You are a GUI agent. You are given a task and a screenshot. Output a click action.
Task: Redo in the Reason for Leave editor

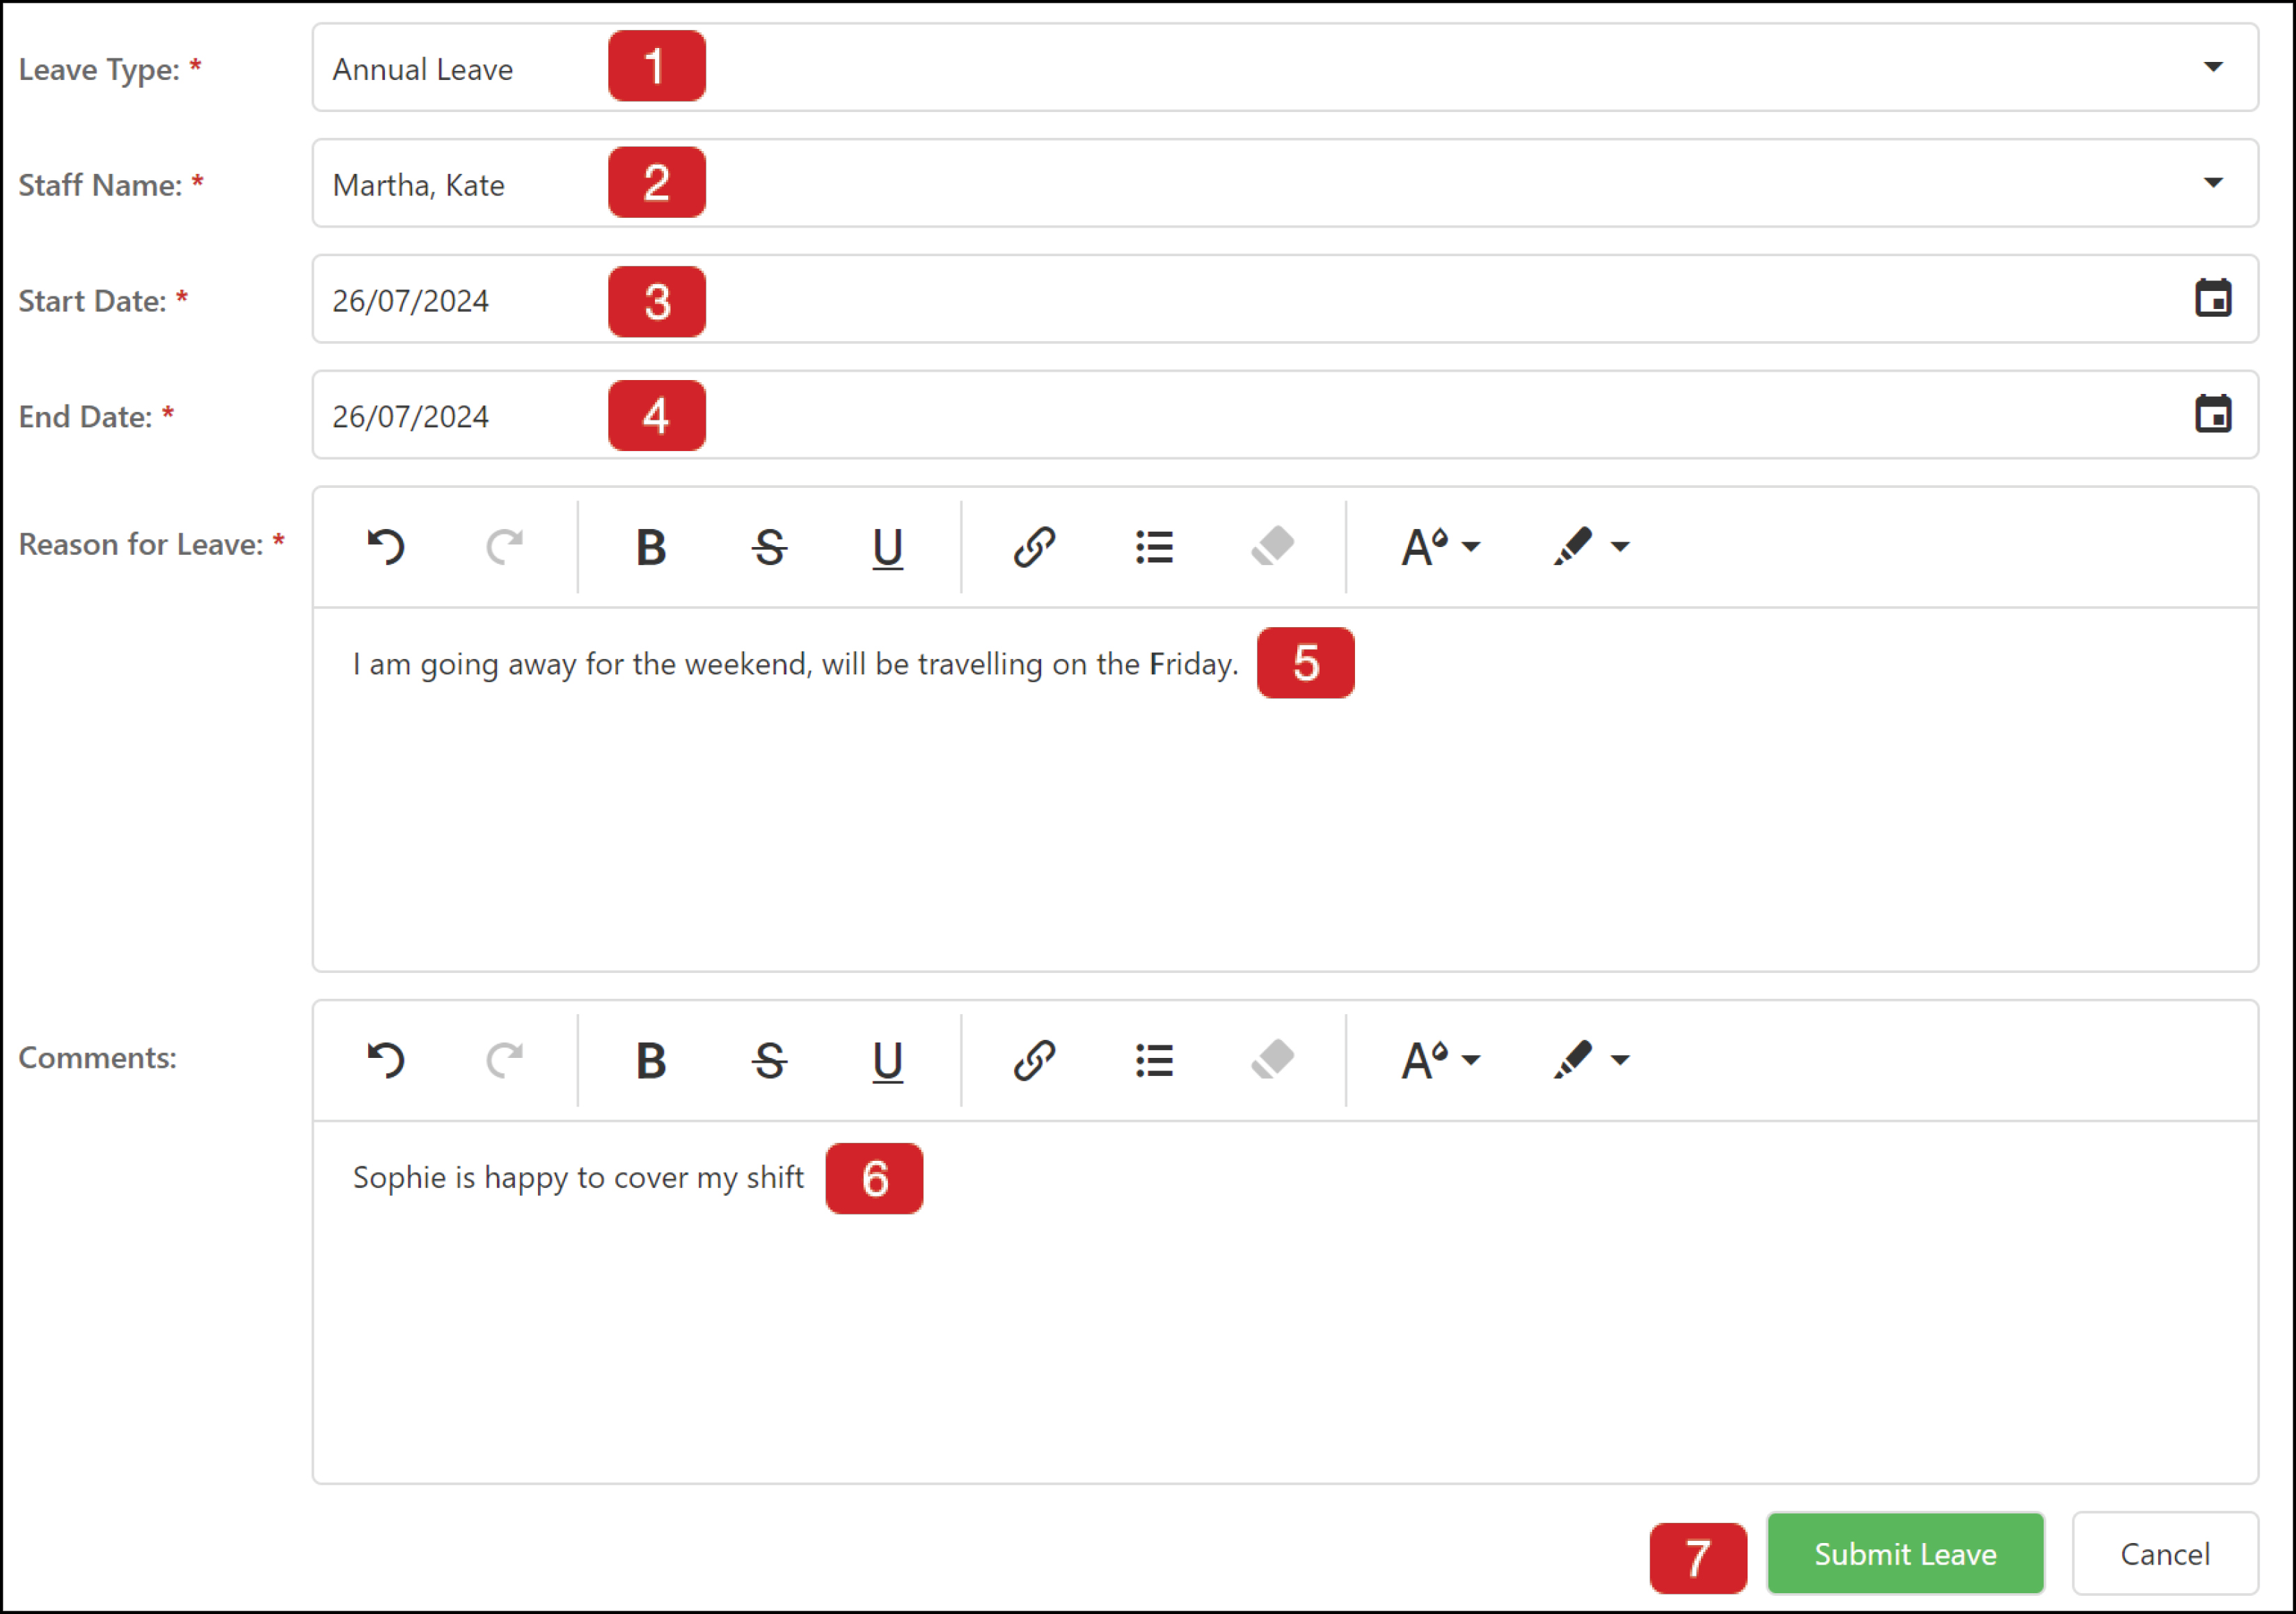[x=505, y=547]
